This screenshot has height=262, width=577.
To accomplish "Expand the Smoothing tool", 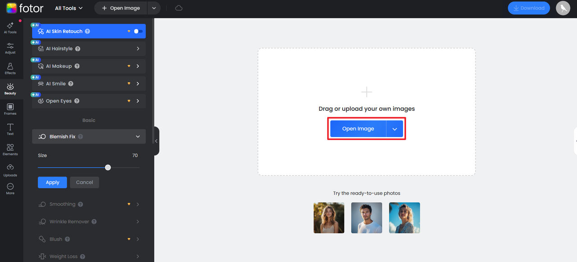I will (138, 204).
